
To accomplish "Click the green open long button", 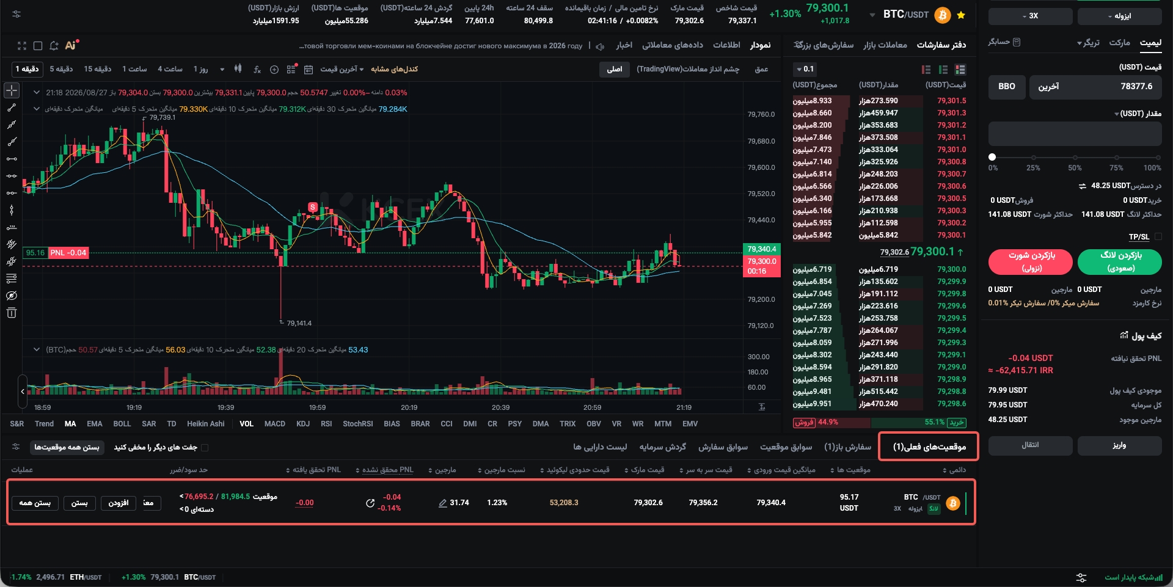I will (x=1120, y=261).
